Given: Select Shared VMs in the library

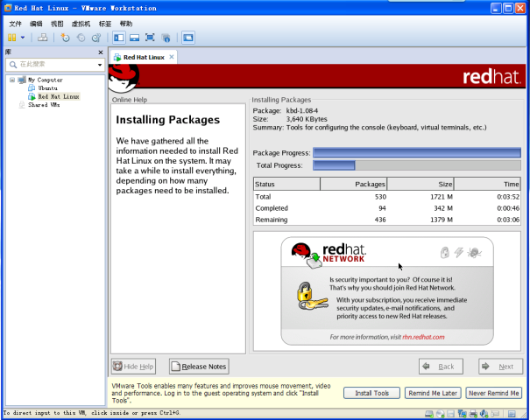Looking at the screenshot, I should [x=44, y=105].
